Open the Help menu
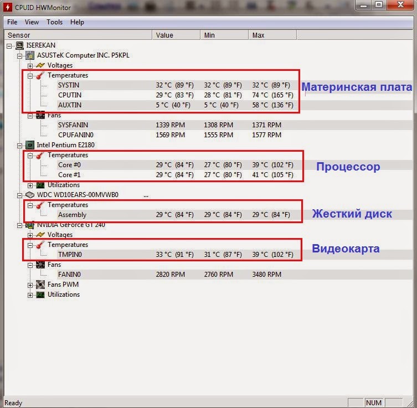417x408 pixels. pos(77,22)
